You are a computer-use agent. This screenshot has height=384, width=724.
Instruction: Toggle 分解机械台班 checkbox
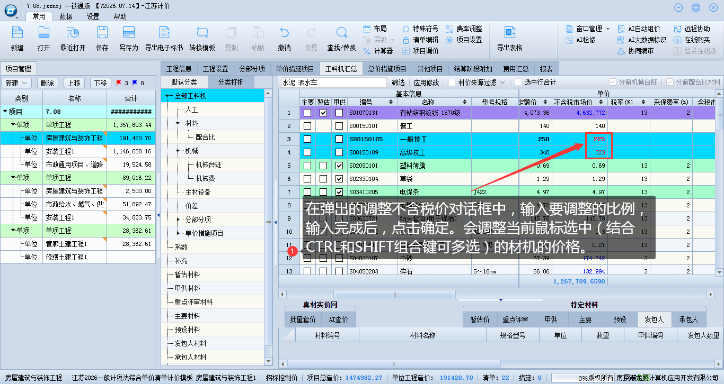tap(613, 83)
